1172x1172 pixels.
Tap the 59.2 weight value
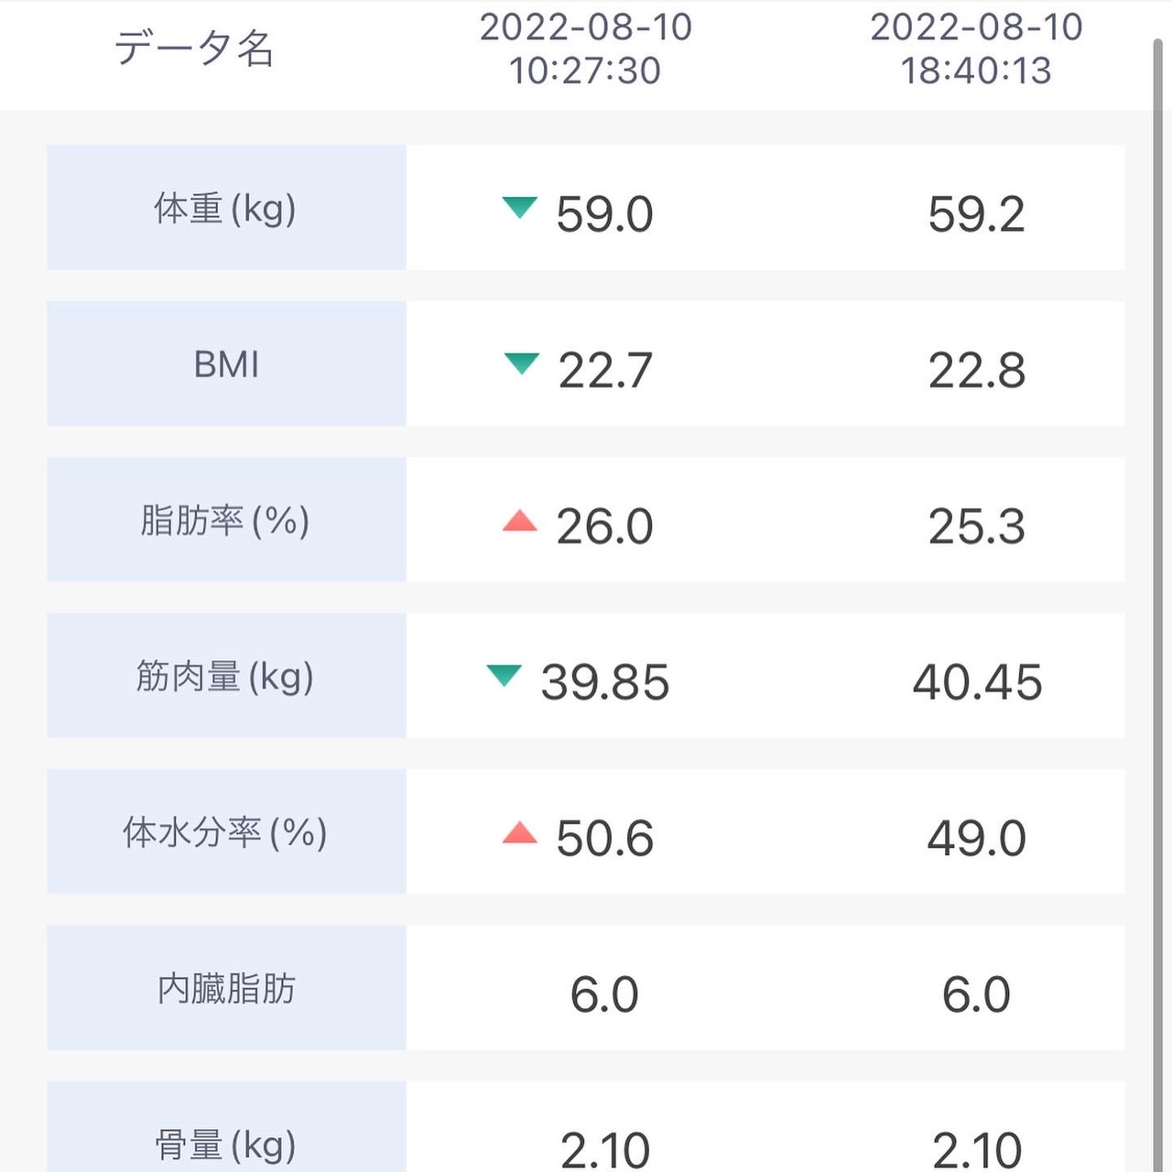(x=976, y=214)
